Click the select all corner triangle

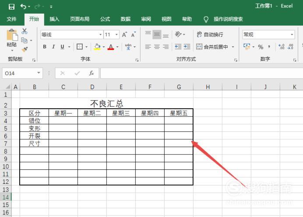coord(7,87)
